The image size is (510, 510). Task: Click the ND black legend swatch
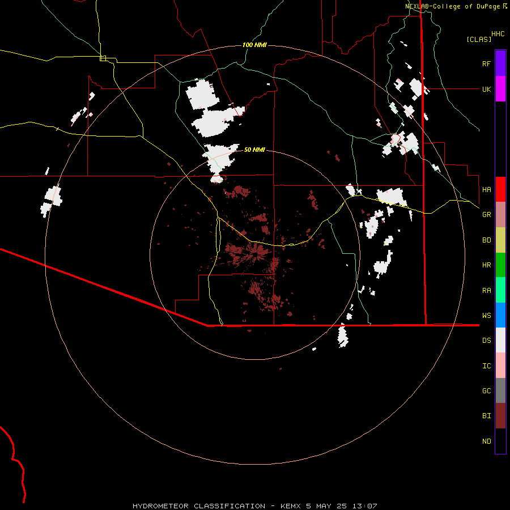[x=500, y=441]
